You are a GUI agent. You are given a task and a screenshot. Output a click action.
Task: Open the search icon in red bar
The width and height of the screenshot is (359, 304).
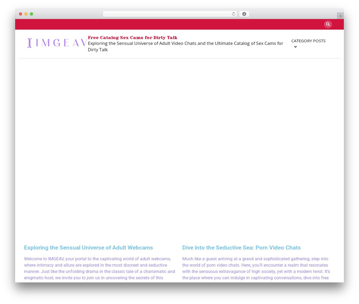click(328, 24)
